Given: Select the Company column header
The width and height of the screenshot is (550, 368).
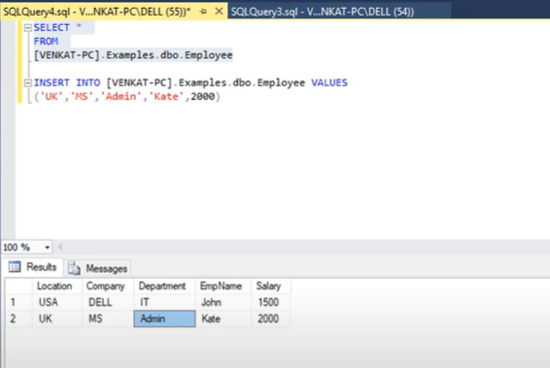Looking at the screenshot, I should [108, 286].
